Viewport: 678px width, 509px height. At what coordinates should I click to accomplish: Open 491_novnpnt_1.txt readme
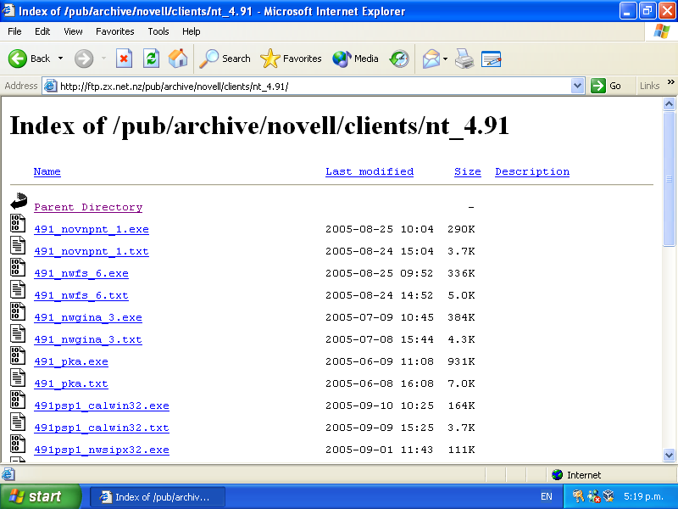92,251
